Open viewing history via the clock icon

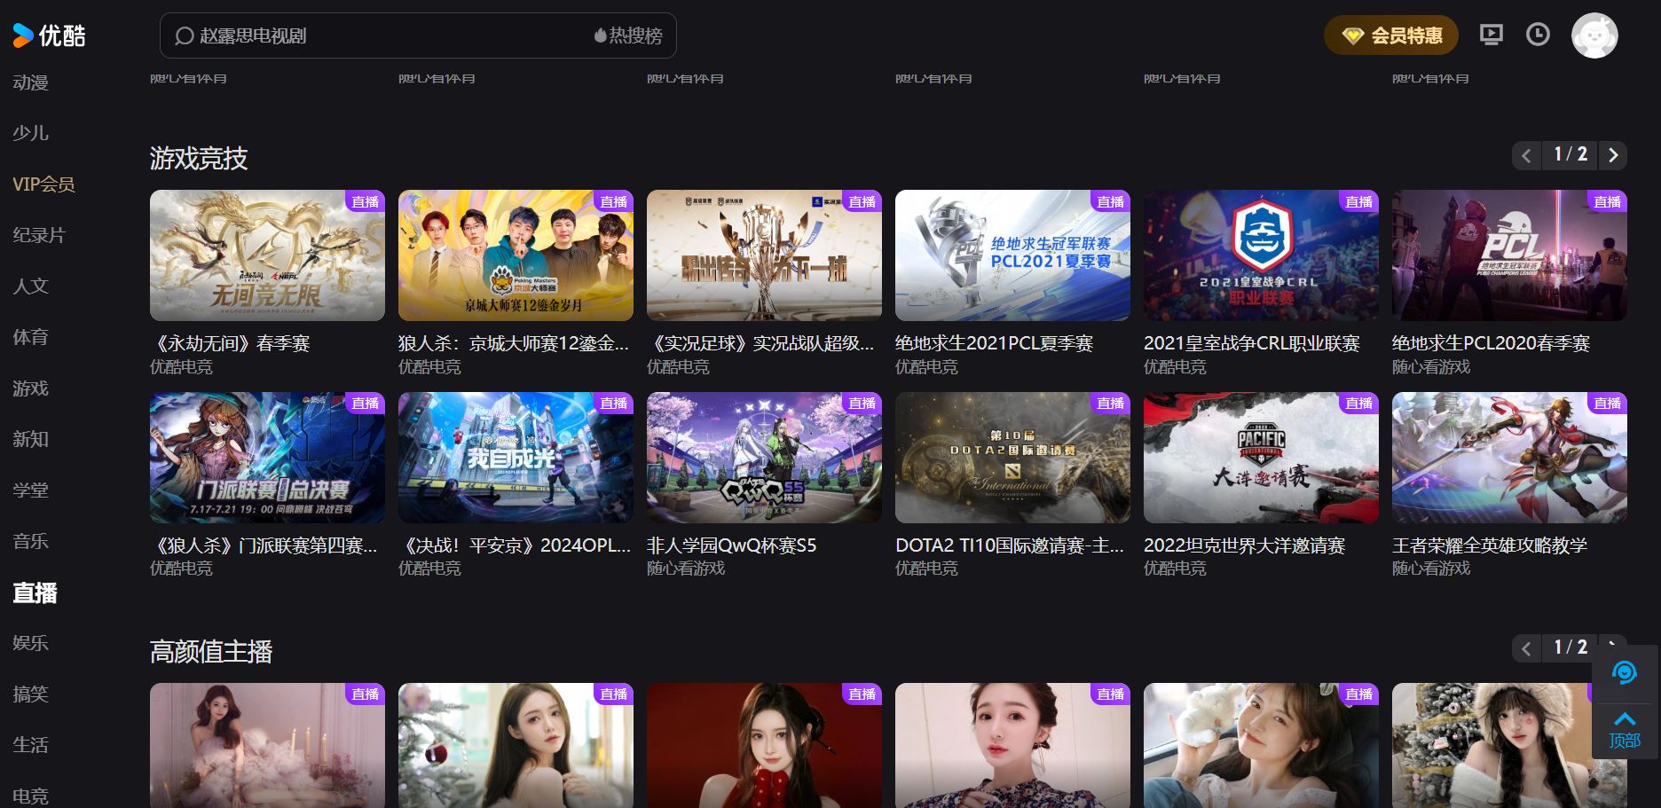1539,35
